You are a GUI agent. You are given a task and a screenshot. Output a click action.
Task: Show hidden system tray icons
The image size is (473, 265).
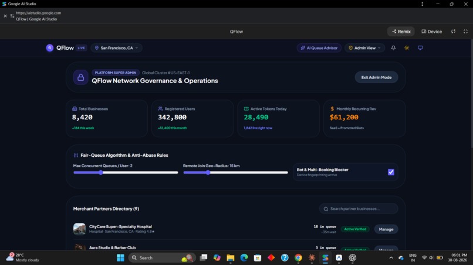coord(391,258)
